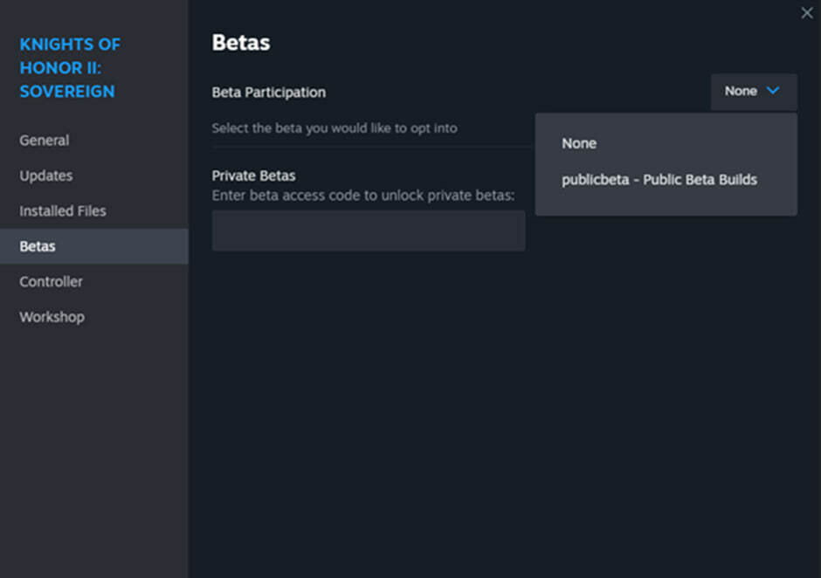Image resolution: width=821 pixels, height=578 pixels.
Task: Click the blue chevron arrow in Beta Participation
Action: (x=773, y=91)
